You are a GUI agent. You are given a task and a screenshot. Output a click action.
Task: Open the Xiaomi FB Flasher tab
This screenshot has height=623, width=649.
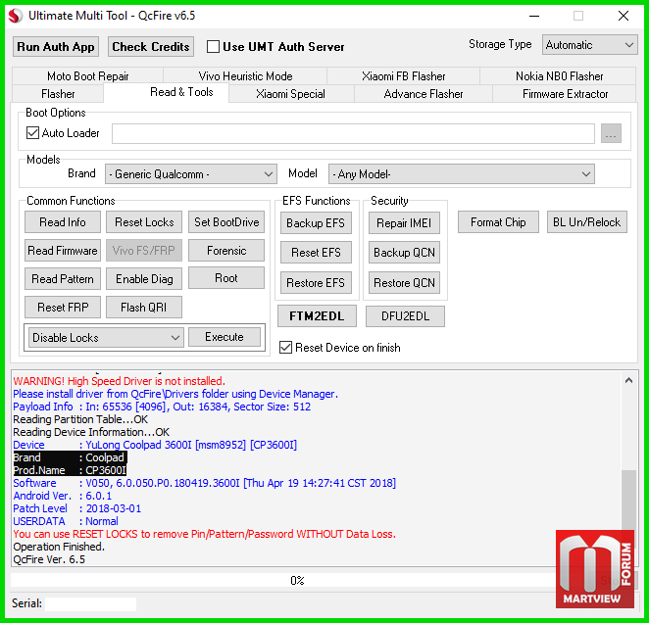pos(404,76)
